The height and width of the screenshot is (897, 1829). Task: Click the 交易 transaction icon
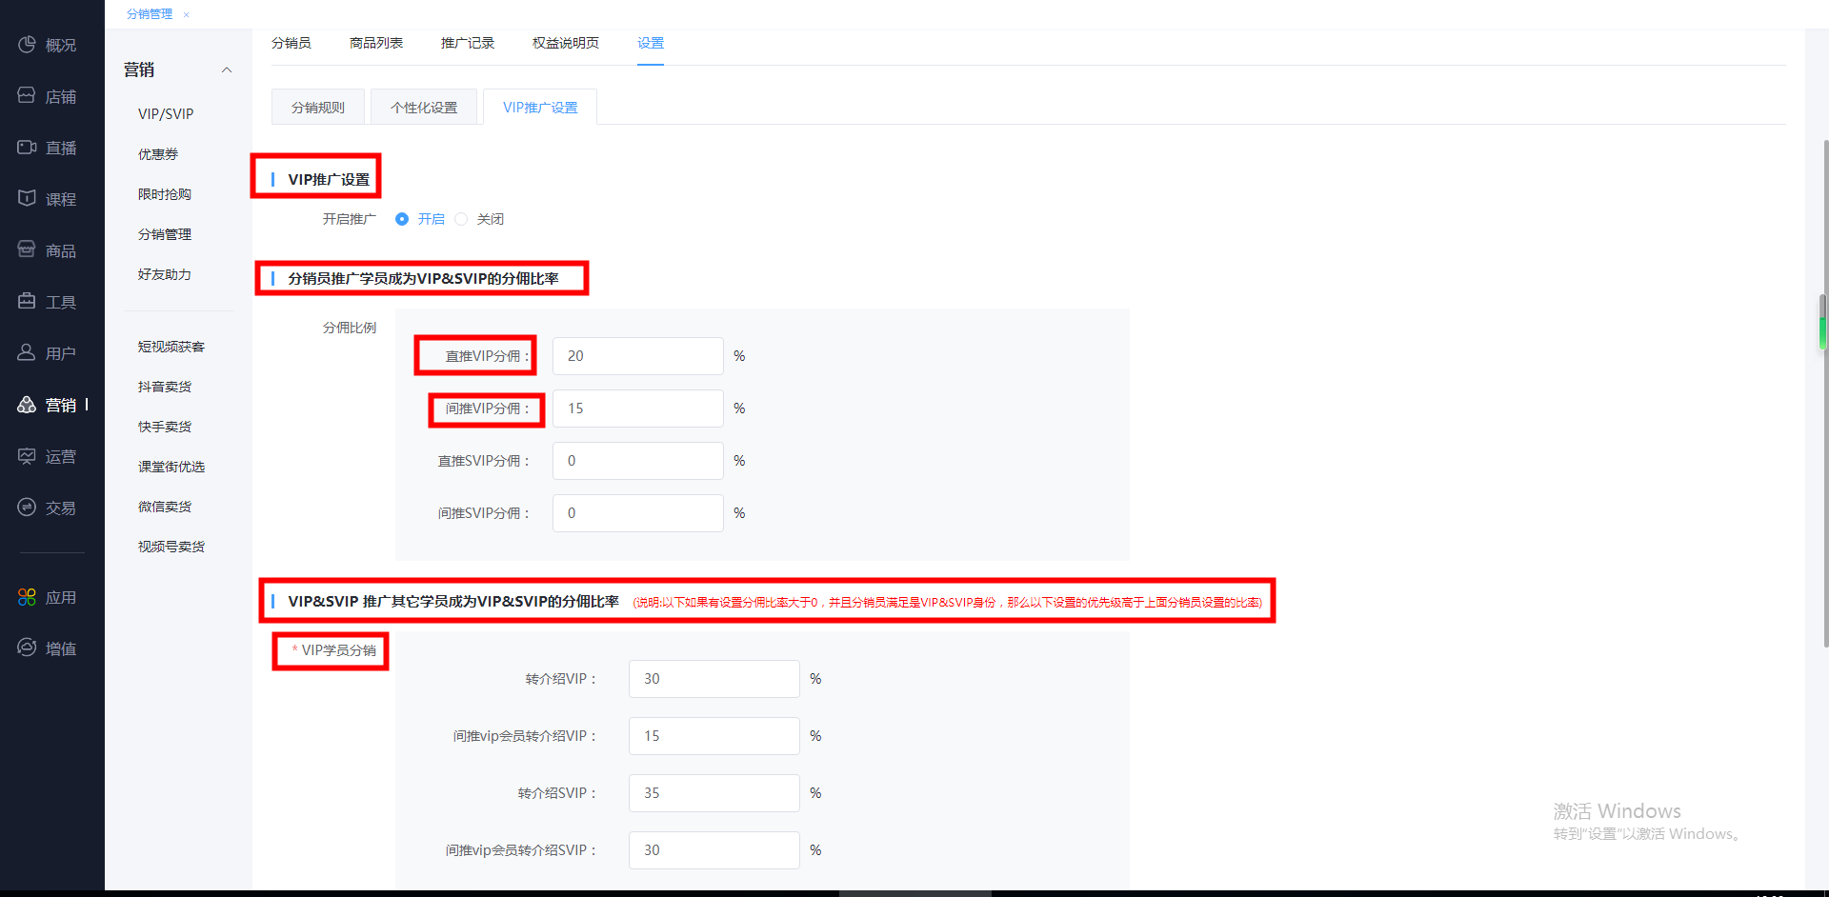(x=27, y=508)
